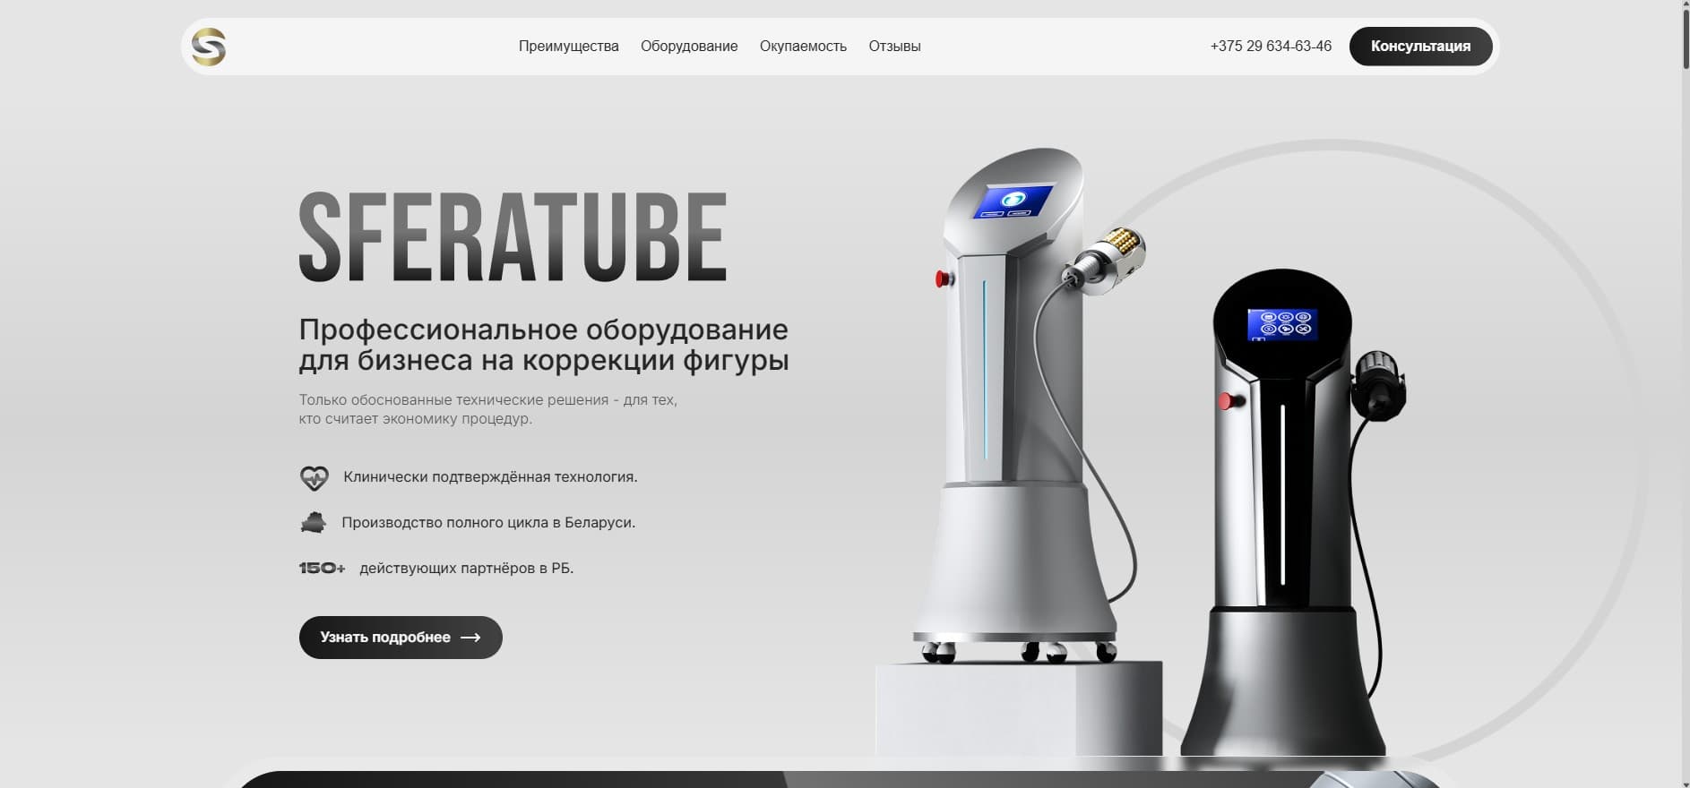Screen dimensions: 1690x788
Task: Click the Только обоснованные технические решения paragraph
Action: pos(488,409)
